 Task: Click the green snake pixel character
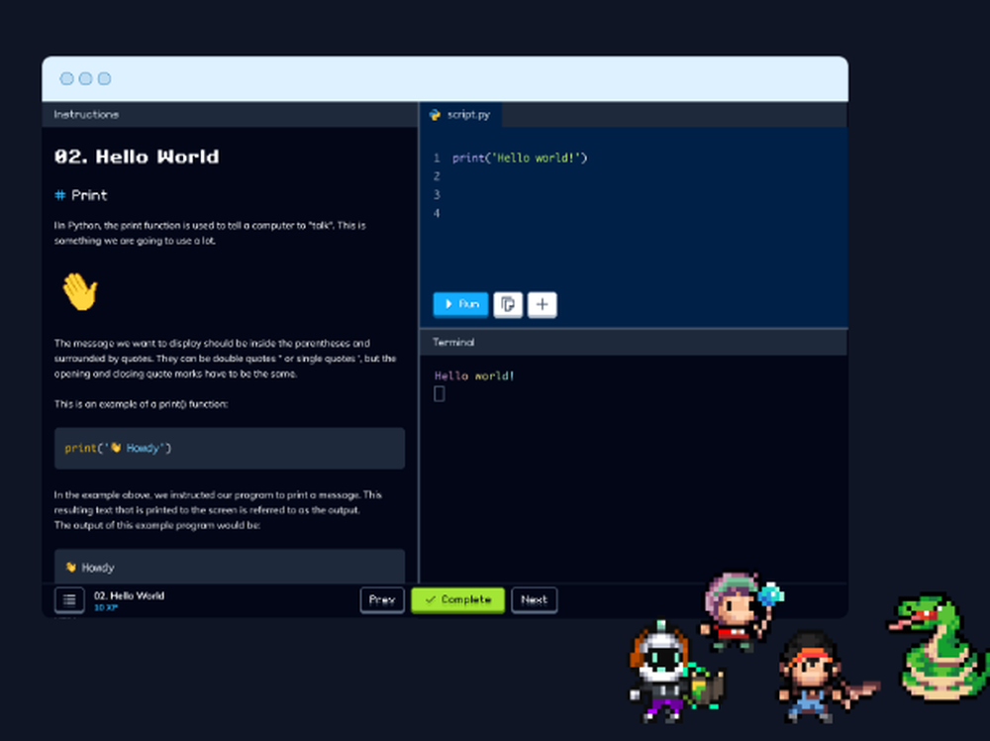937,646
